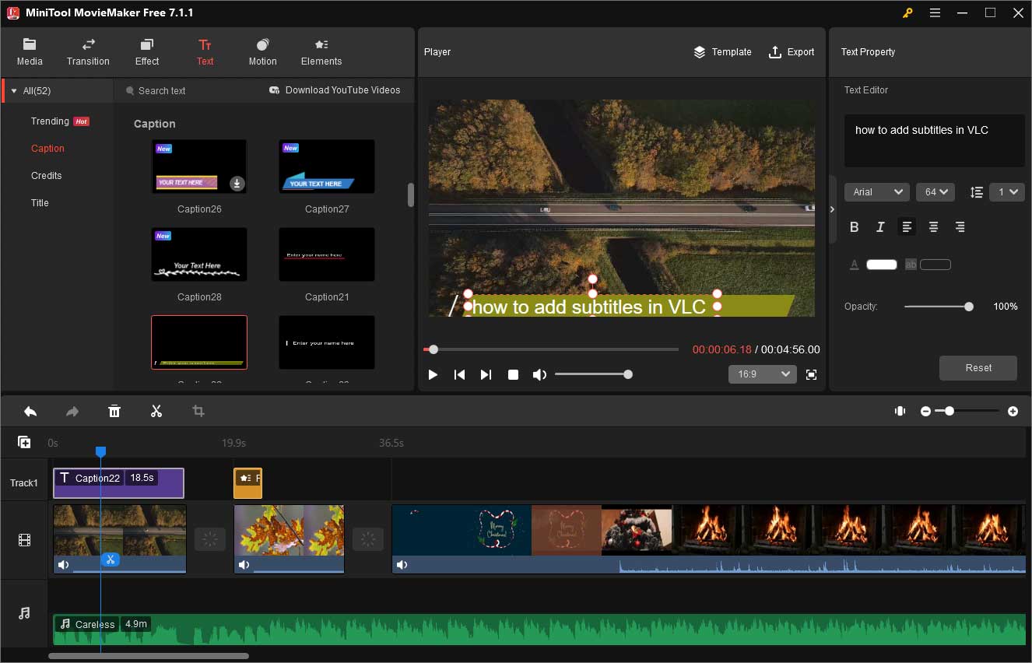The width and height of the screenshot is (1032, 663).
Task: Select the Caption category
Action: (x=47, y=149)
